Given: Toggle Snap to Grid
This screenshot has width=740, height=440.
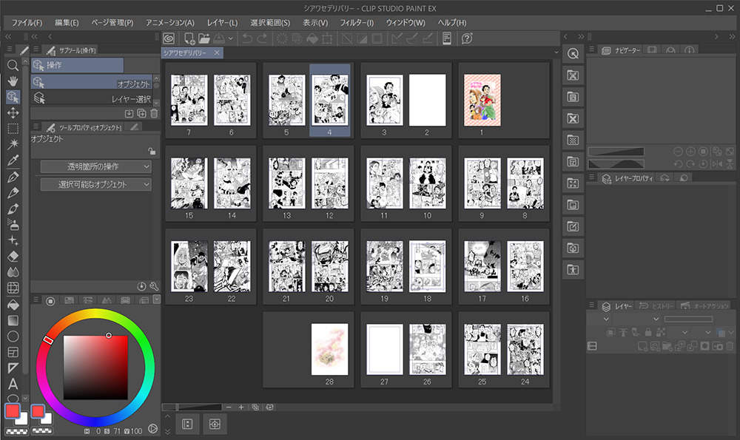Looking at the screenshot, I should (x=428, y=38).
